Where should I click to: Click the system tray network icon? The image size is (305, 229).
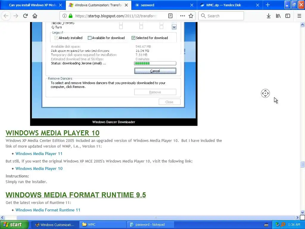tap(277, 225)
